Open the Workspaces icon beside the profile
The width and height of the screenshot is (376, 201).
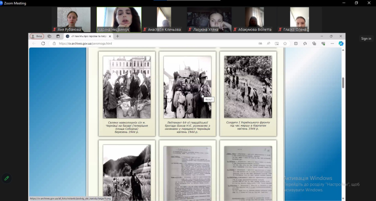coord(49,36)
